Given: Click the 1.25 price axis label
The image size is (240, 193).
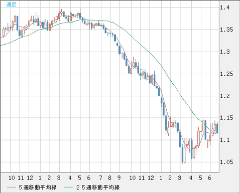Looking at the screenshot, I should coord(226,74).
